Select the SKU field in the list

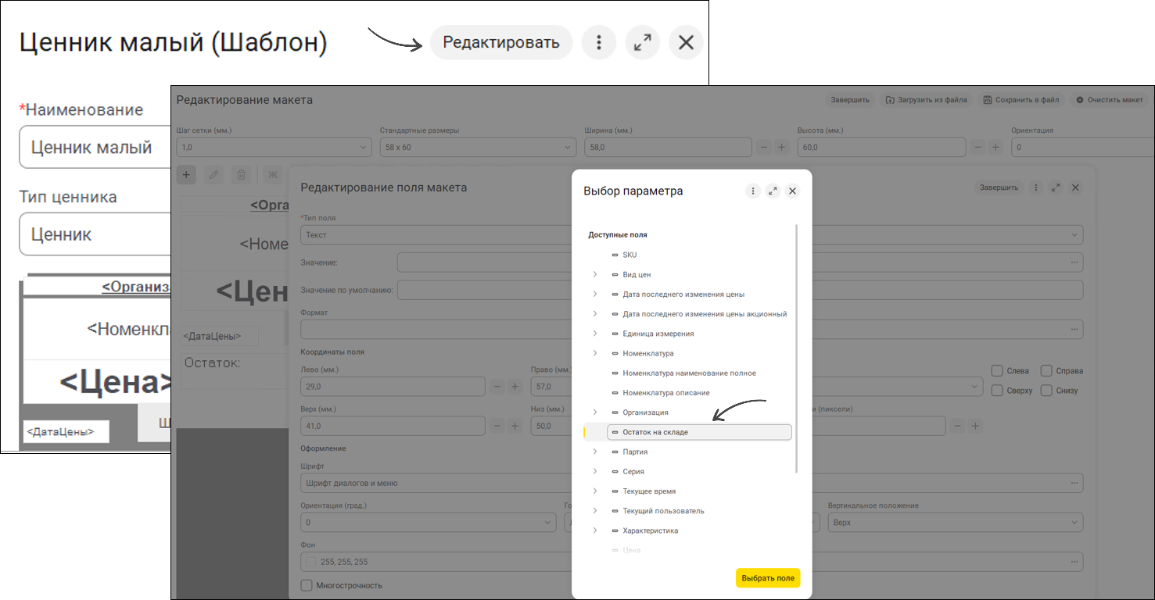630,255
